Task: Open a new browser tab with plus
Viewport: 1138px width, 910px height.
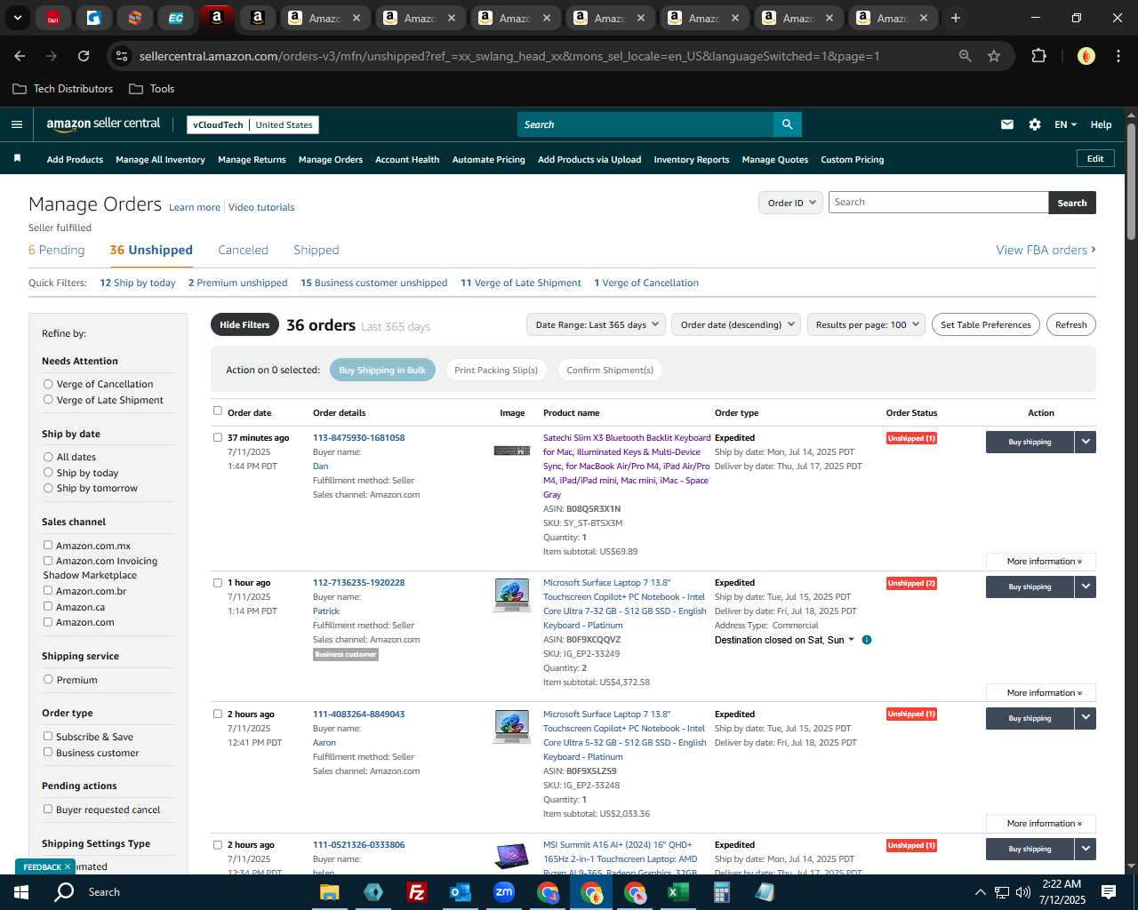Action: point(956,18)
